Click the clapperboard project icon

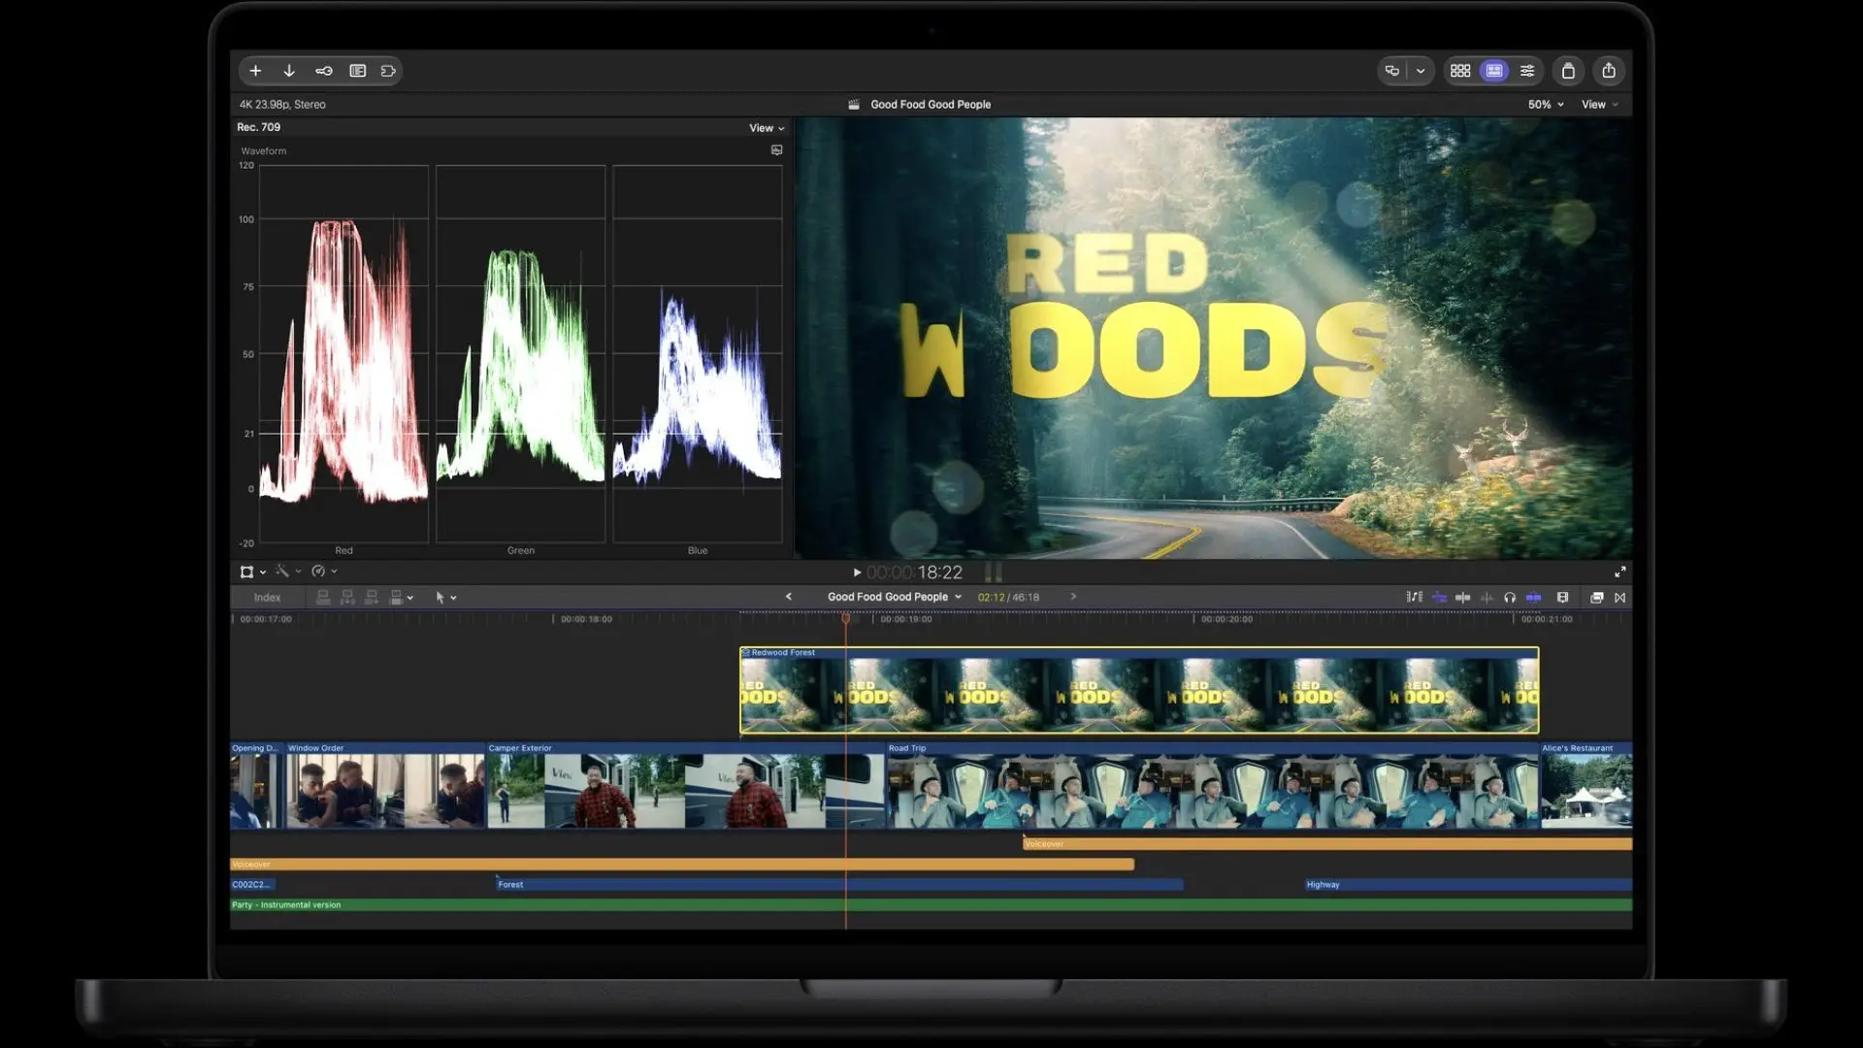[x=854, y=105]
